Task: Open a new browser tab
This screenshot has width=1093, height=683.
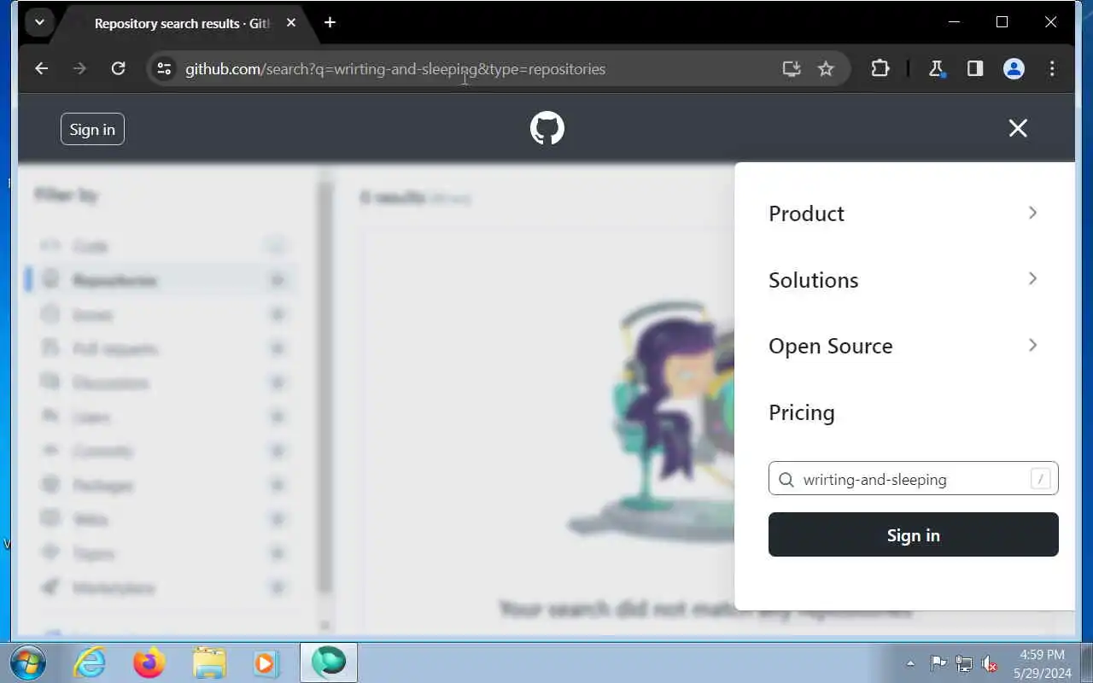Action: [330, 23]
